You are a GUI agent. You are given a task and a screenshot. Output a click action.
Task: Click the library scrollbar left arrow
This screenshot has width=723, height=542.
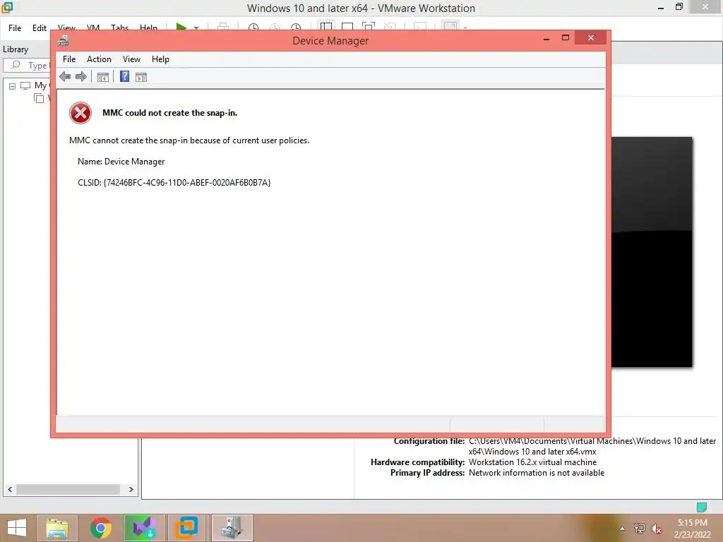pyautogui.click(x=10, y=490)
